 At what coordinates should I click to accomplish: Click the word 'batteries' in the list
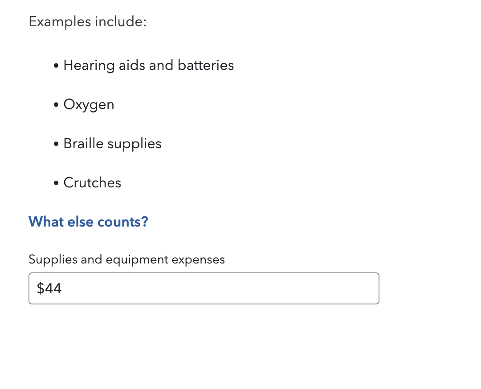(205, 65)
